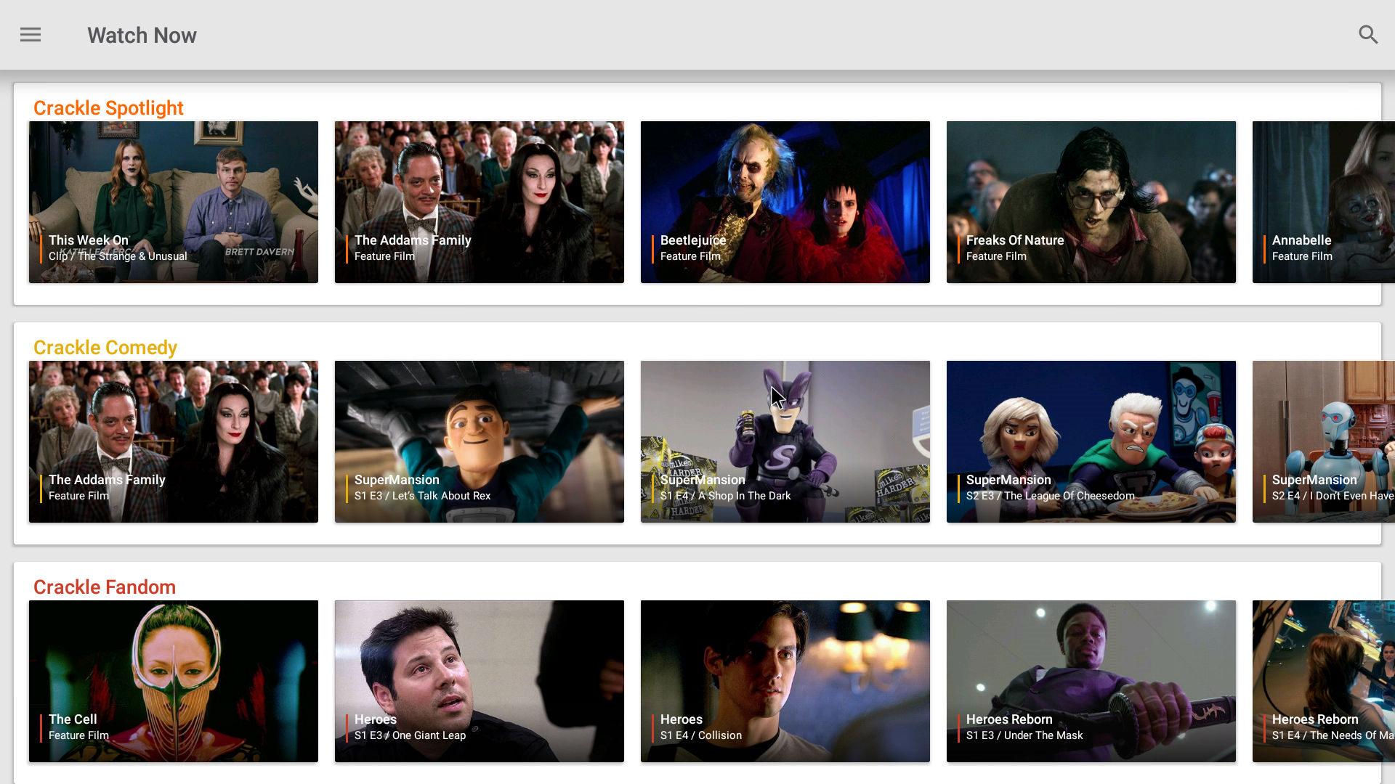The height and width of the screenshot is (784, 1395).
Task: Open The Cell Feature Film thumbnail
Action: (x=174, y=682)
